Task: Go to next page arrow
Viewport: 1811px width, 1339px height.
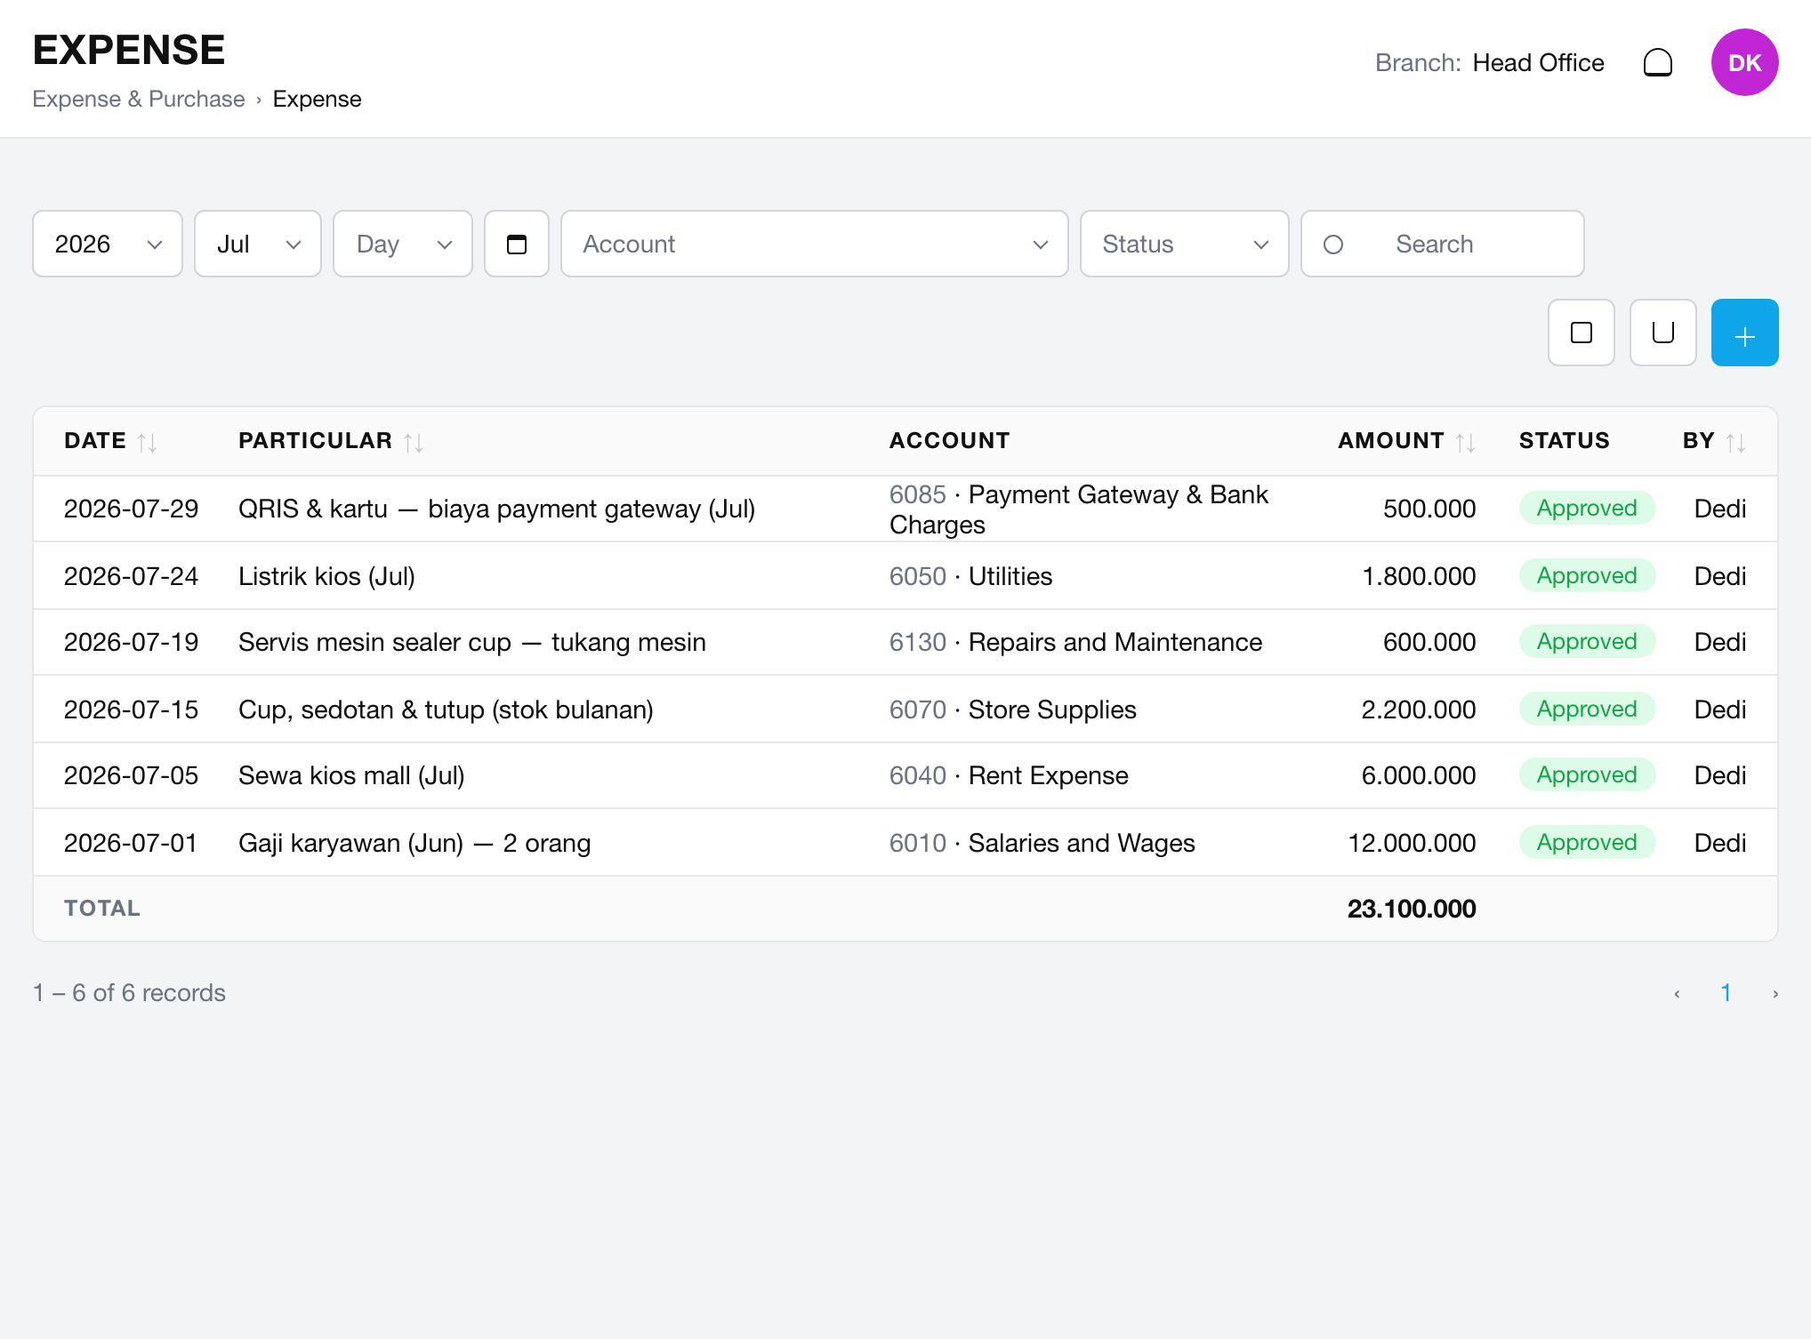Action: (1775, 993)
